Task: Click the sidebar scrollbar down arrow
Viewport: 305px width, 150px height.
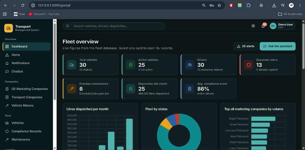Action: coord(55,148)
